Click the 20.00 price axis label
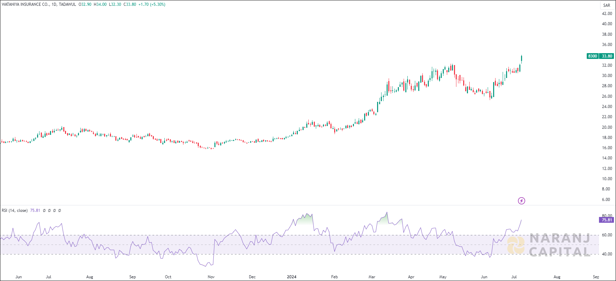This screenshot has width=616, height=281. tap(607, 127)
